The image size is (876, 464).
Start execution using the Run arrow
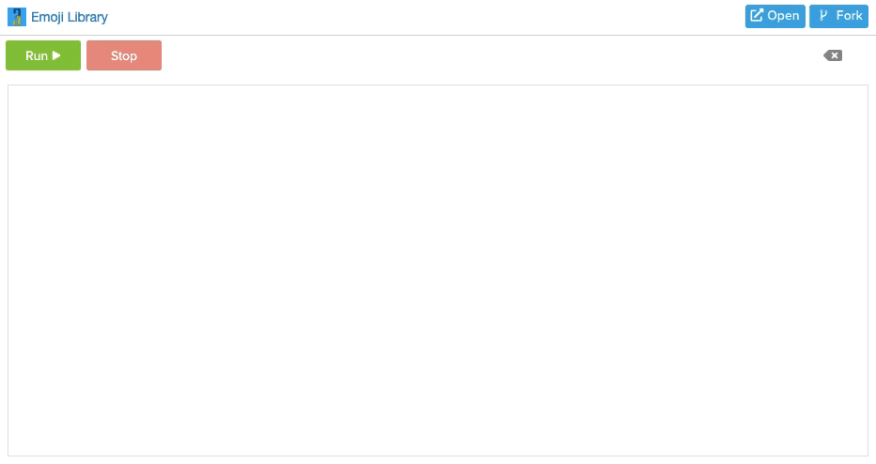coord(56,55)
